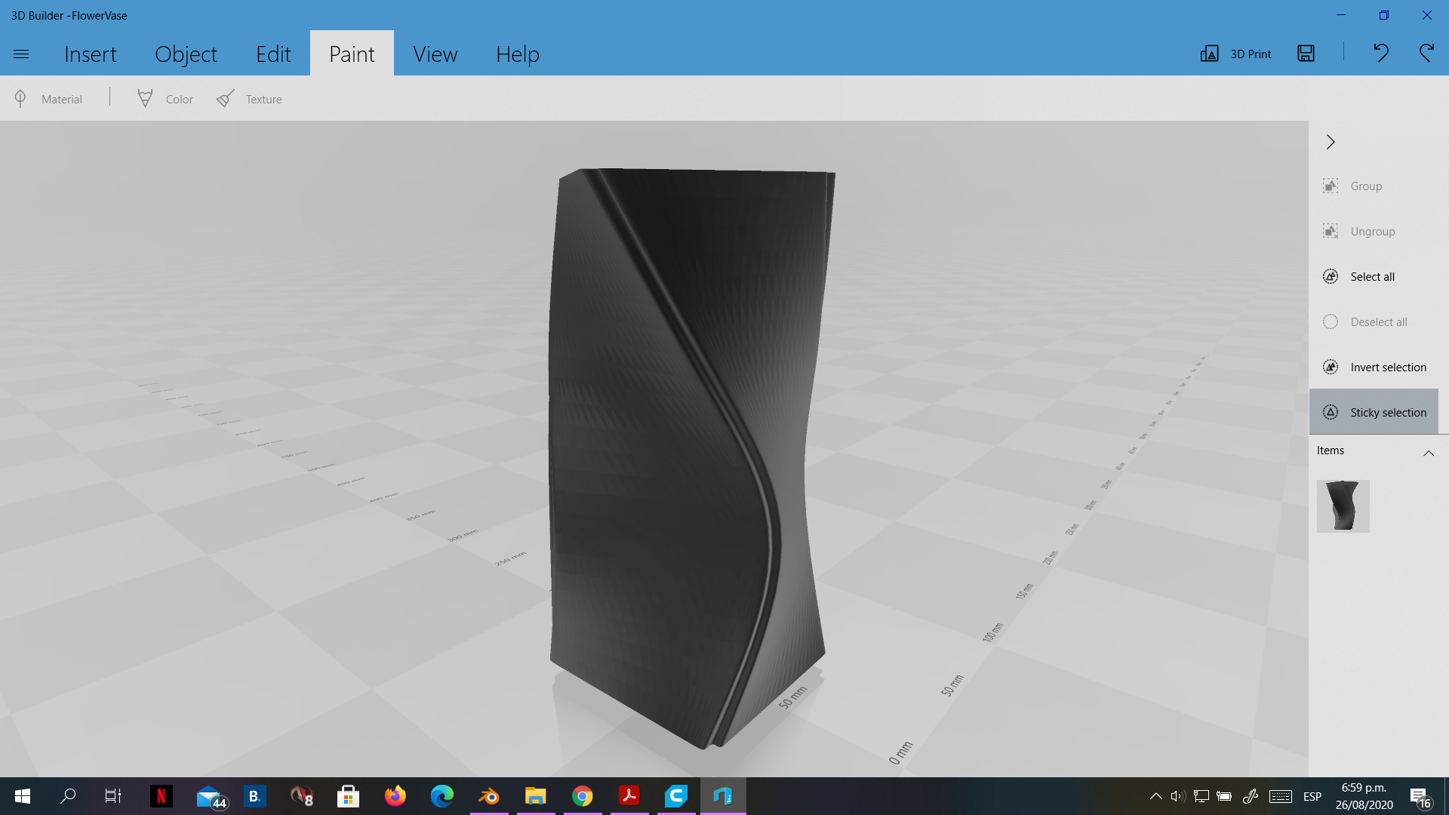This screenshot has width=1449, height=815.
Task: Open Task View on the taskbar
Action: coord(113,796)
